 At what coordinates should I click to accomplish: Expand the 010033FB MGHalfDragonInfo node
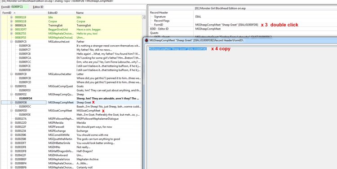coord(11,151)
